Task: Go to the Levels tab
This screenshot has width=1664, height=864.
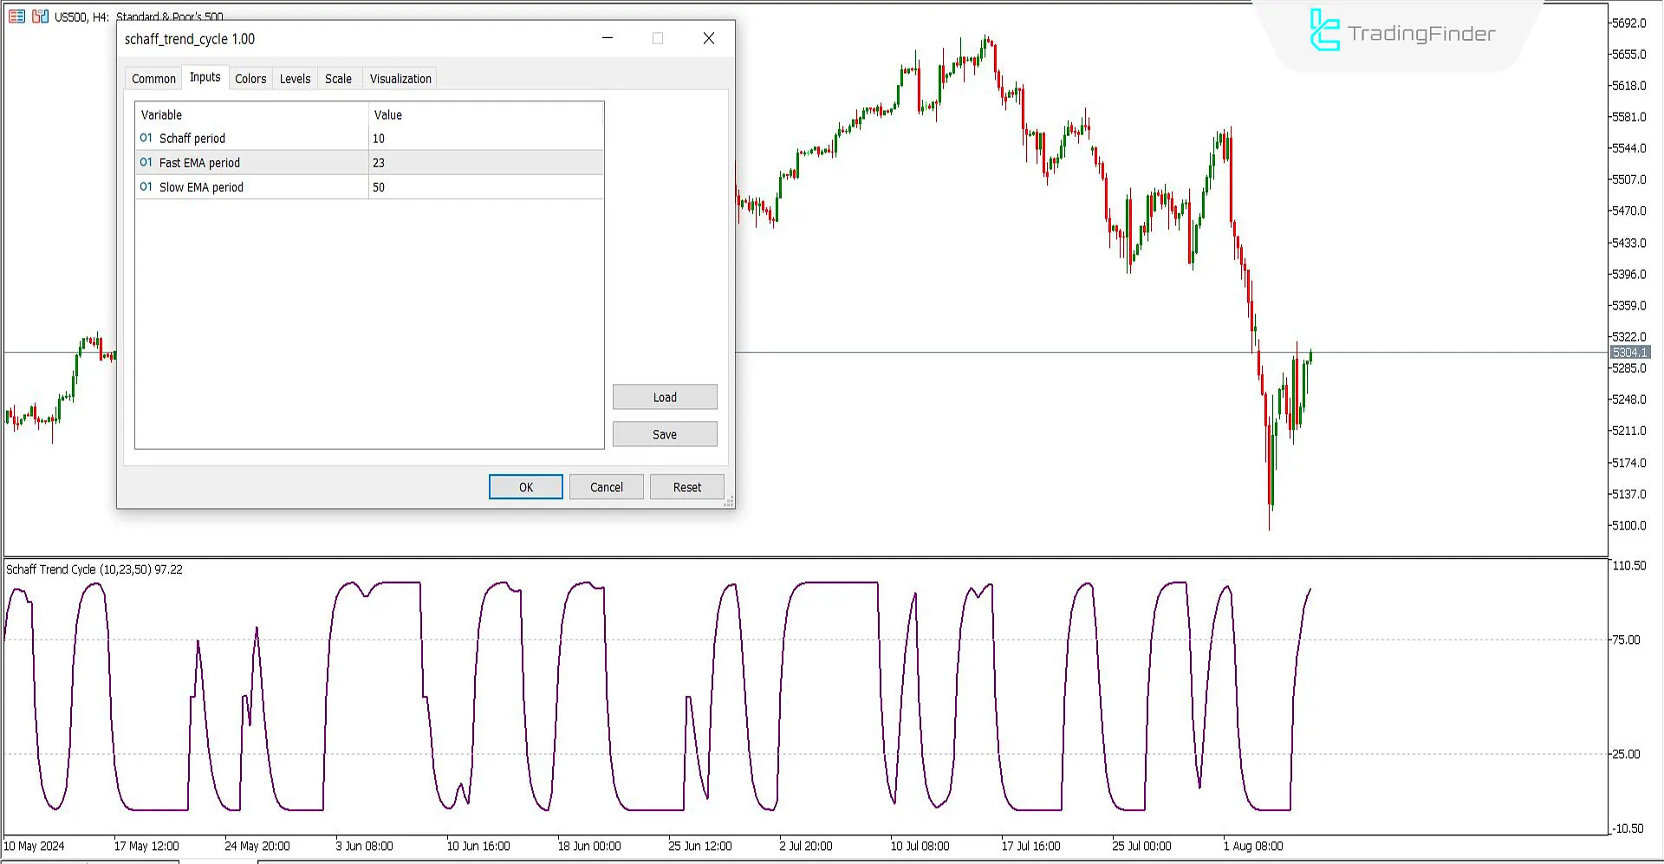Action: coord(295,79)
